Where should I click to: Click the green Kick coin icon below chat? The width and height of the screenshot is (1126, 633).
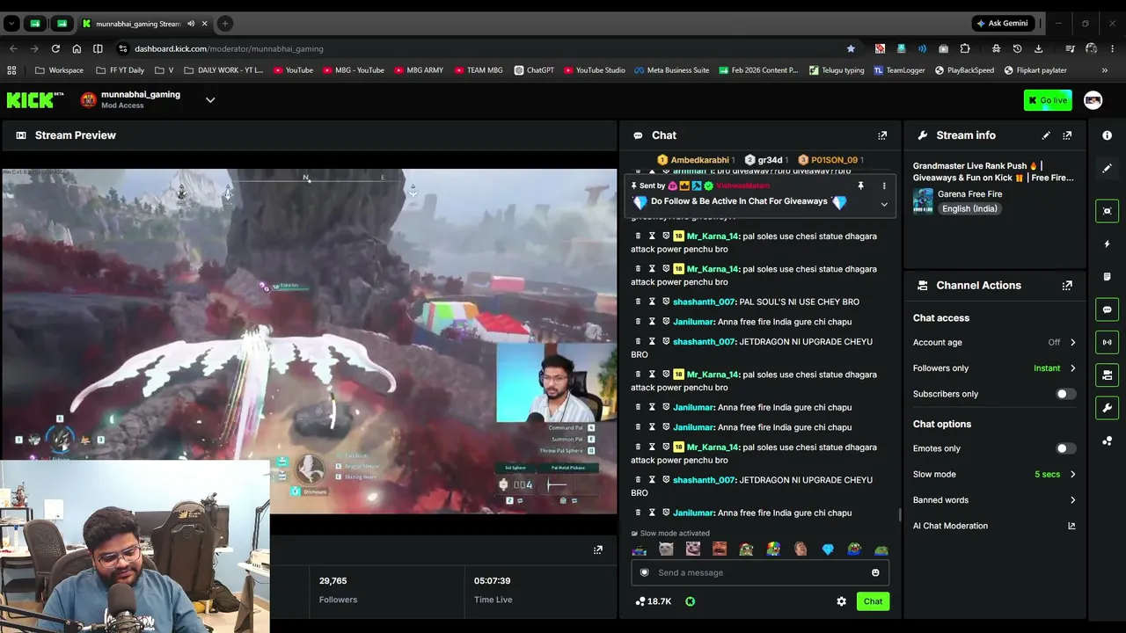[691, 601]
